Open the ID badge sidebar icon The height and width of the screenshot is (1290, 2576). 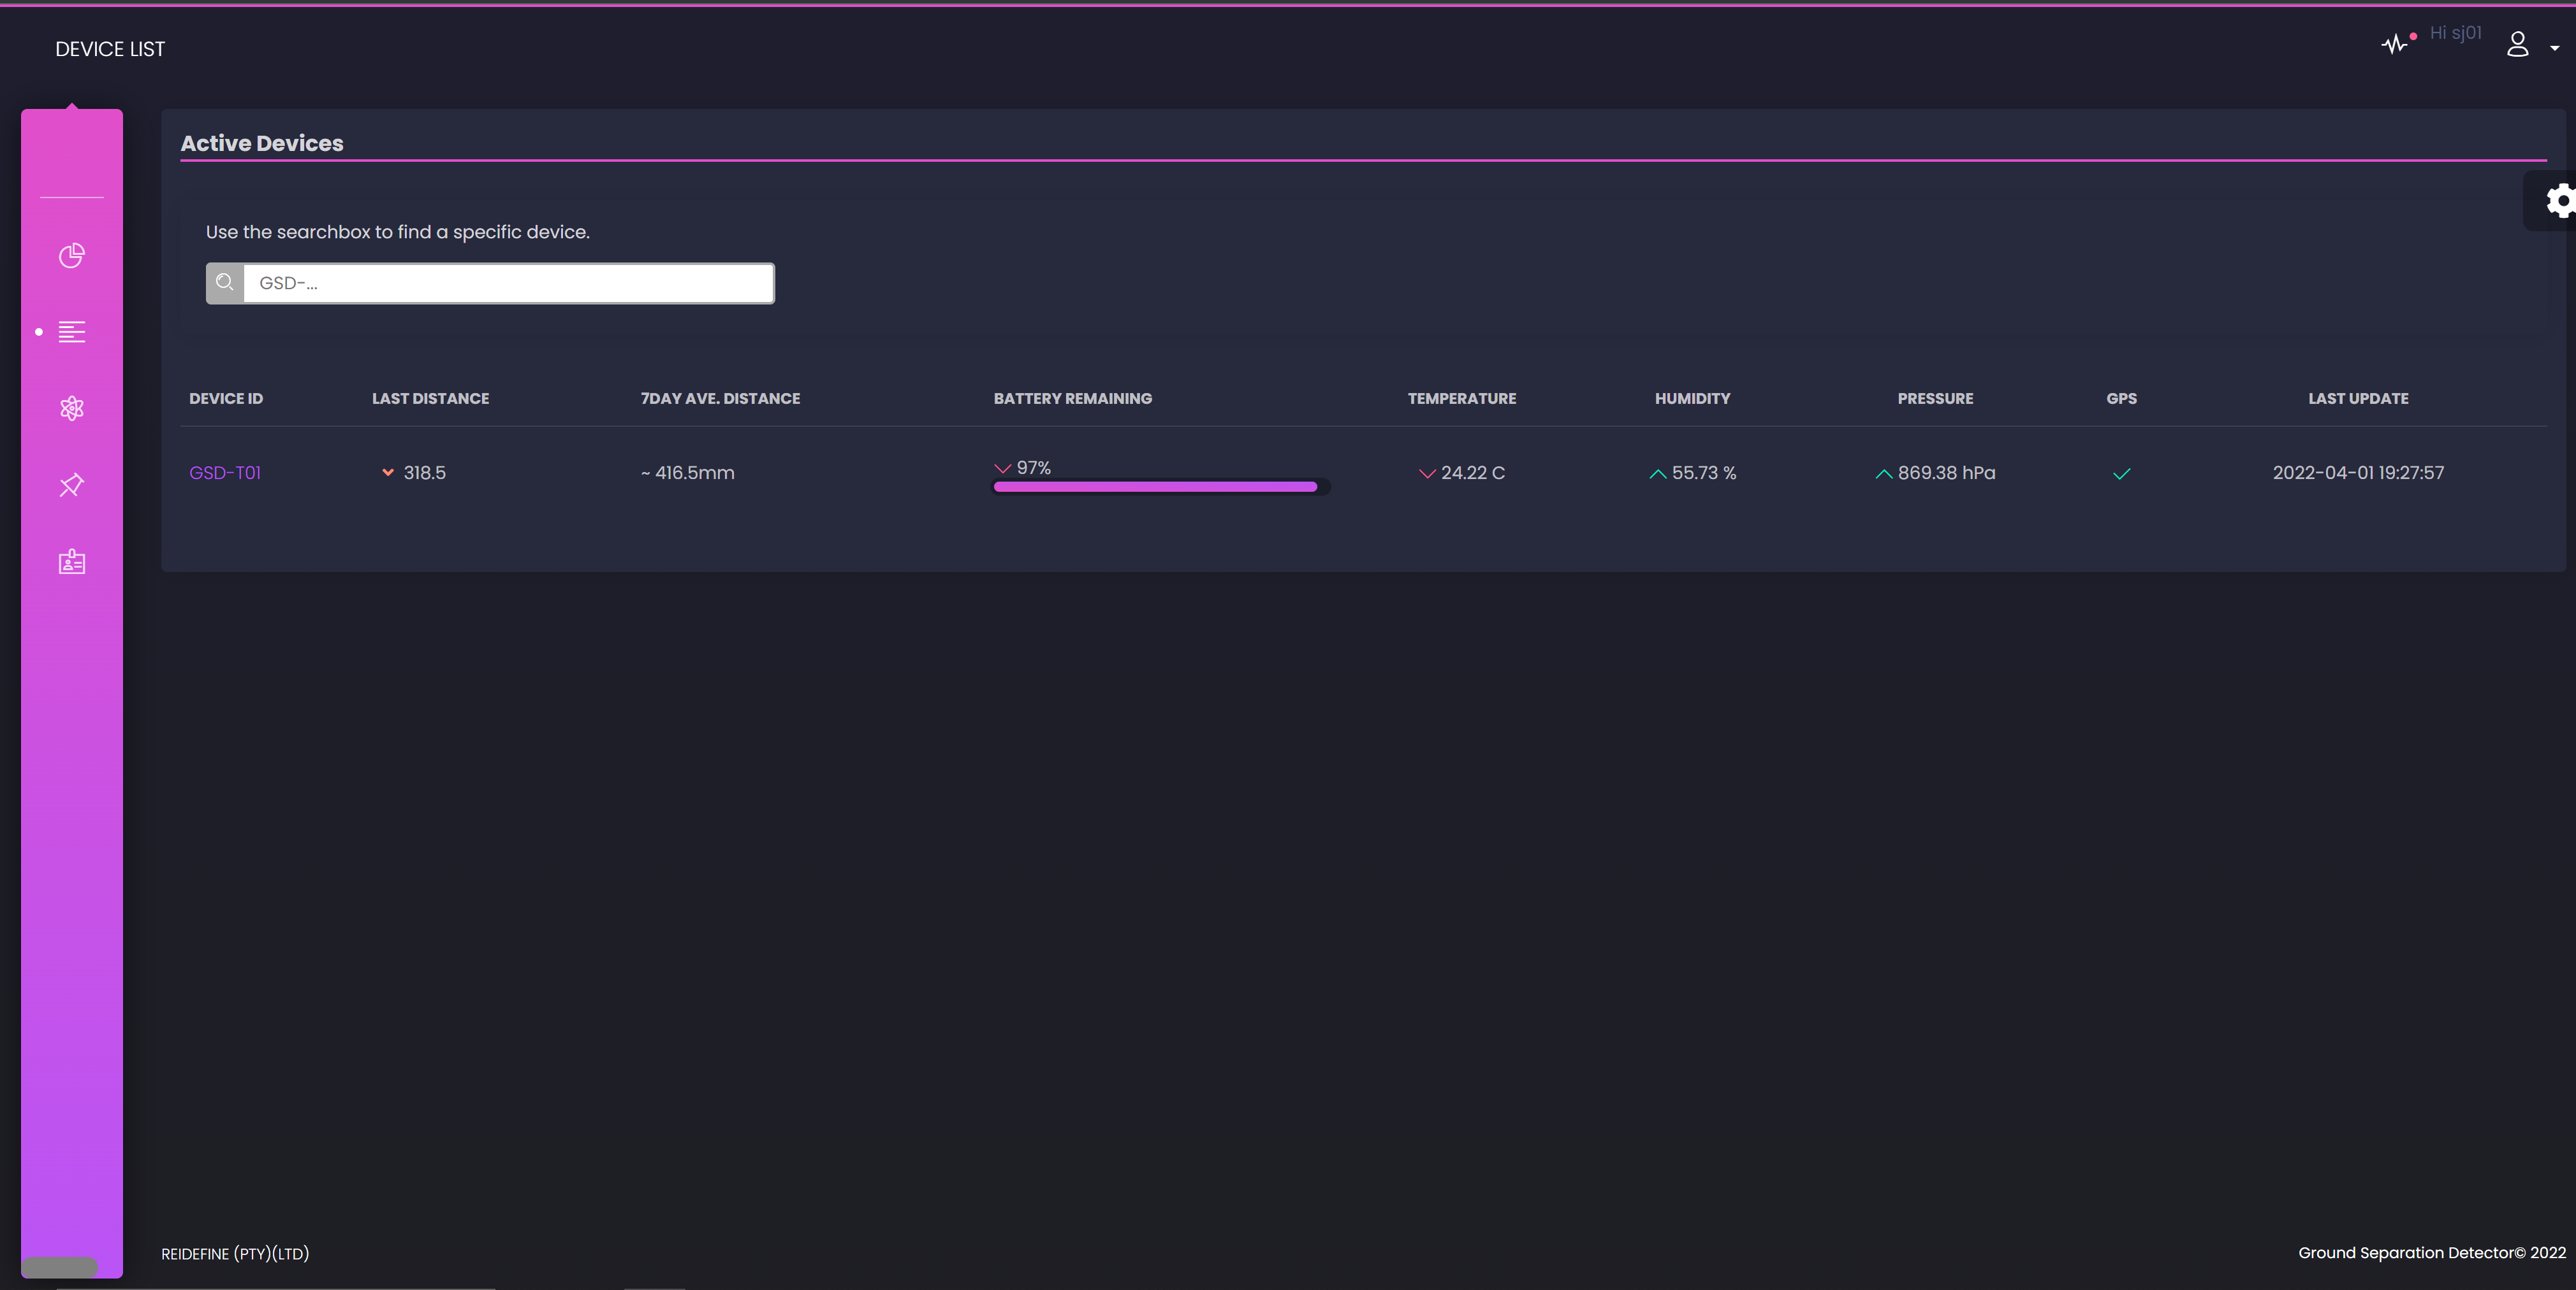coord(72,562)
